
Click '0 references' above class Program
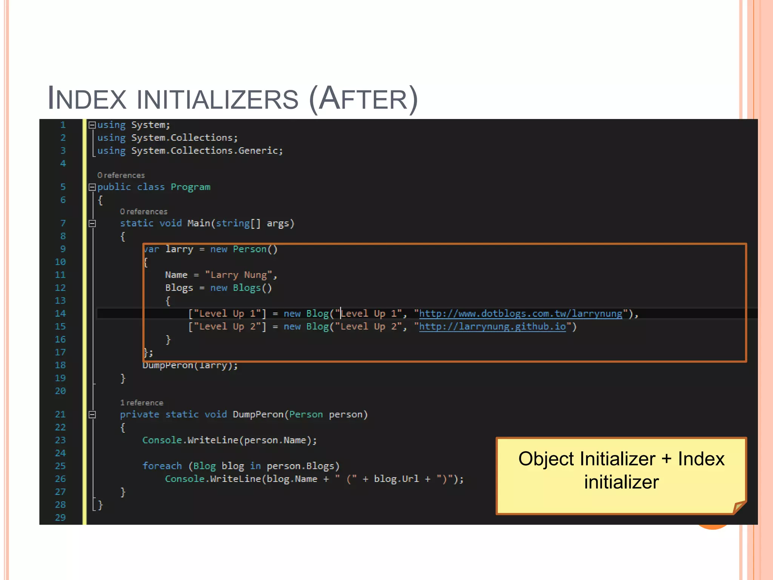click(x=121, y=175)
